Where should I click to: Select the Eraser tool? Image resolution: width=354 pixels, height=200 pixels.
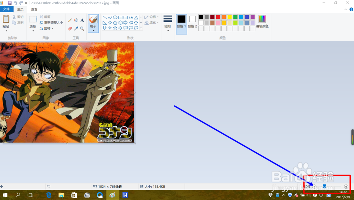click(x=70, y=29)
